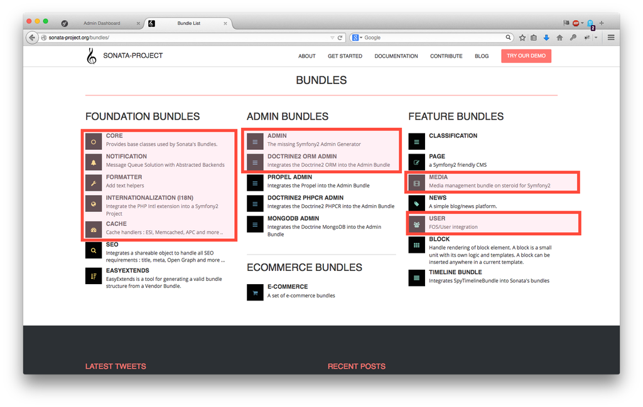Click the Notification bell icon

(x=94, y=162)
